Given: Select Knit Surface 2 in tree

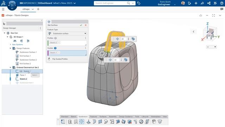Looking at the screenshot, I should [x=25, y=64].
